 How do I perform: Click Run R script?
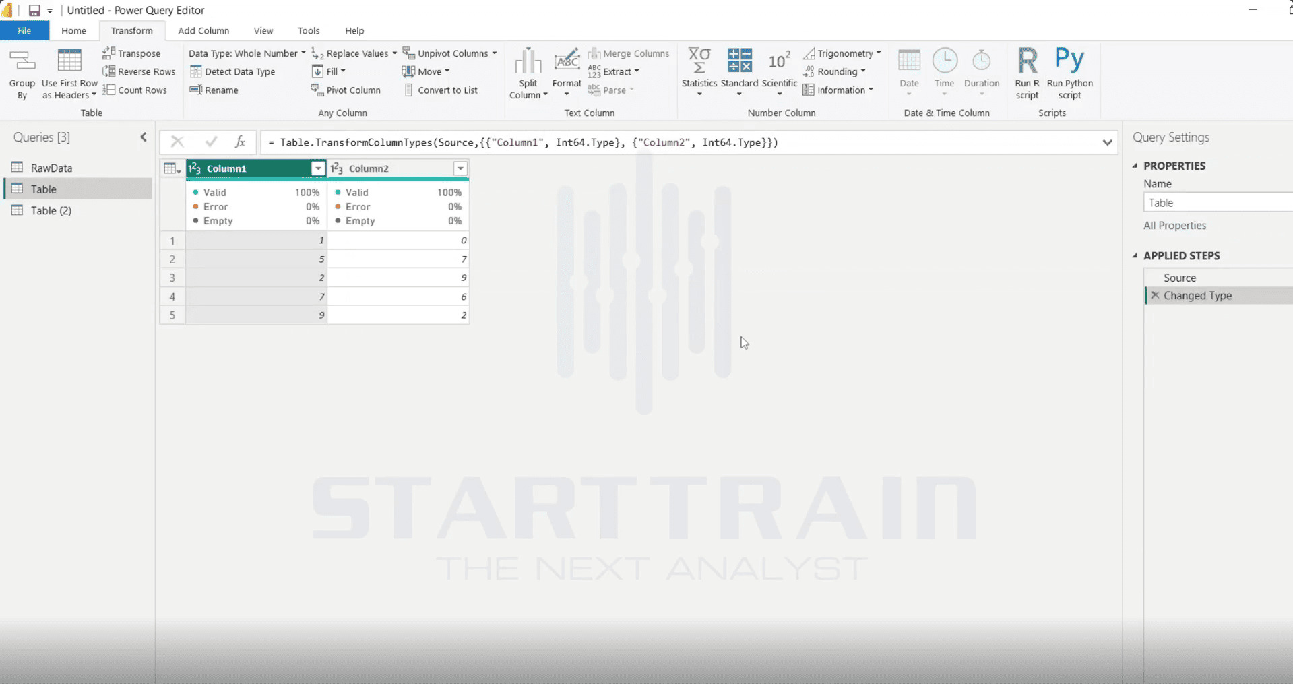(x=1027, y=73)
